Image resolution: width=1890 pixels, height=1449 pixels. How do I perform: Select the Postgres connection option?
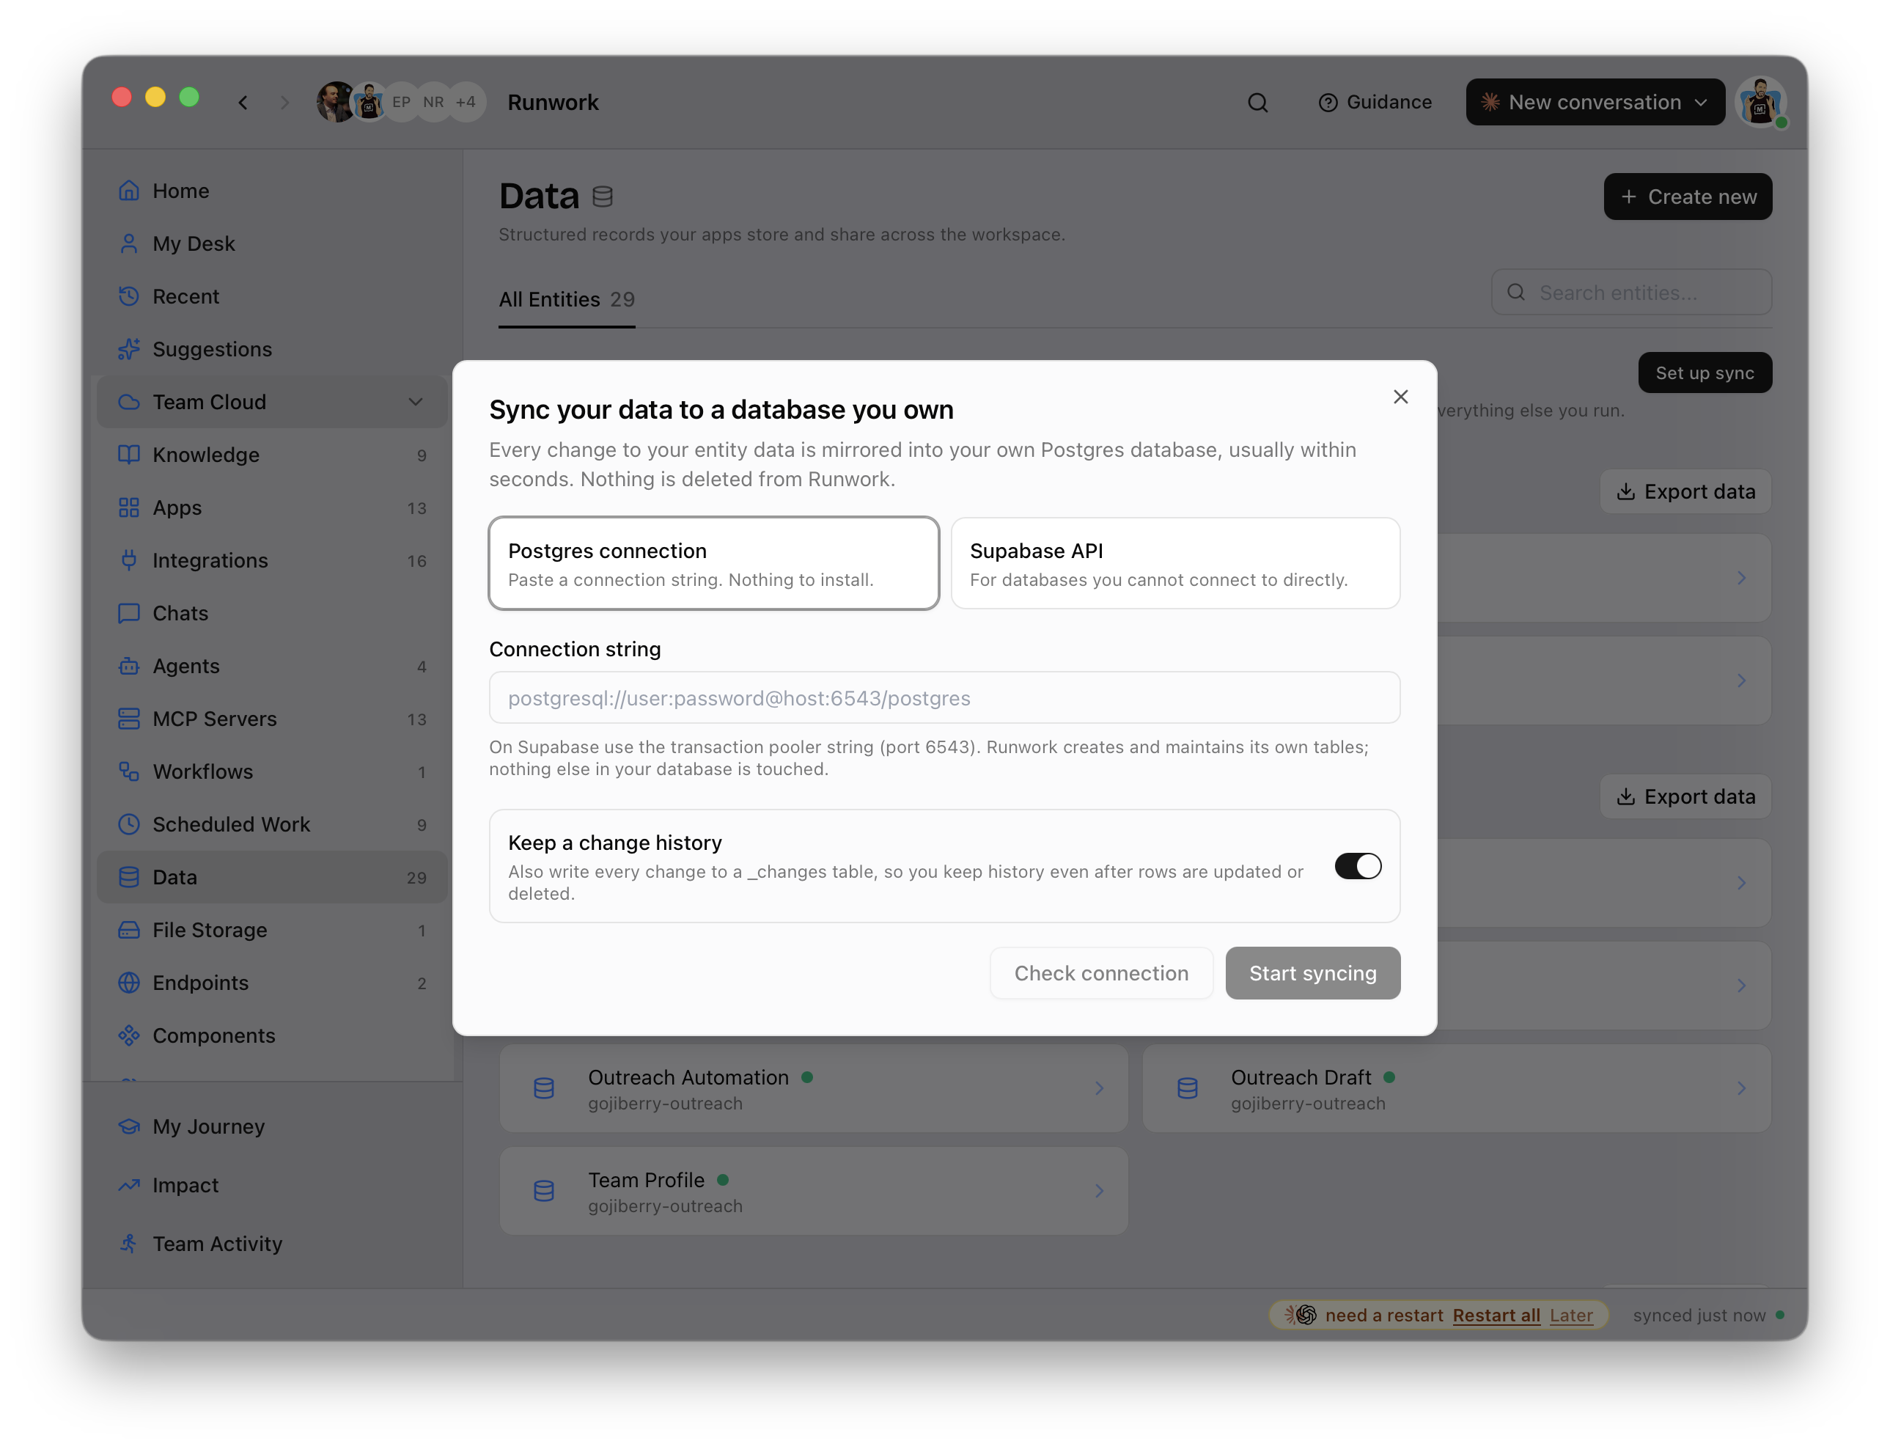pos(713,563)
